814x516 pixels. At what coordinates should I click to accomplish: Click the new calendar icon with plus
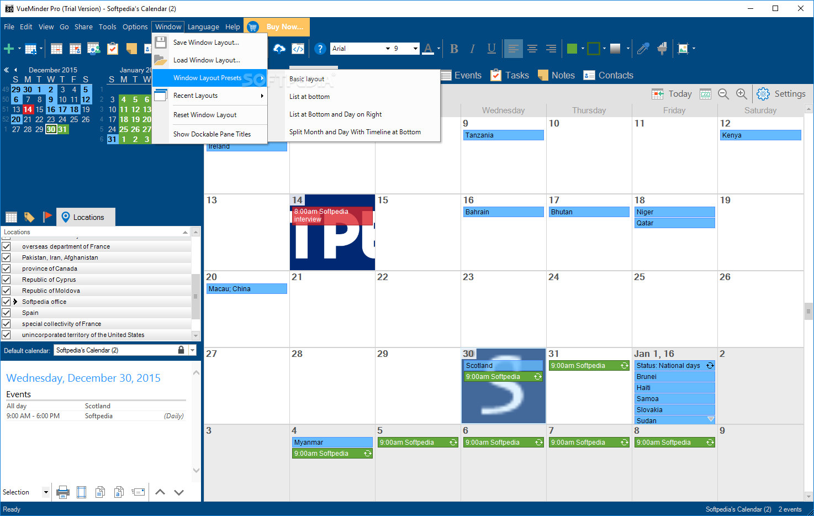(31, 49)
